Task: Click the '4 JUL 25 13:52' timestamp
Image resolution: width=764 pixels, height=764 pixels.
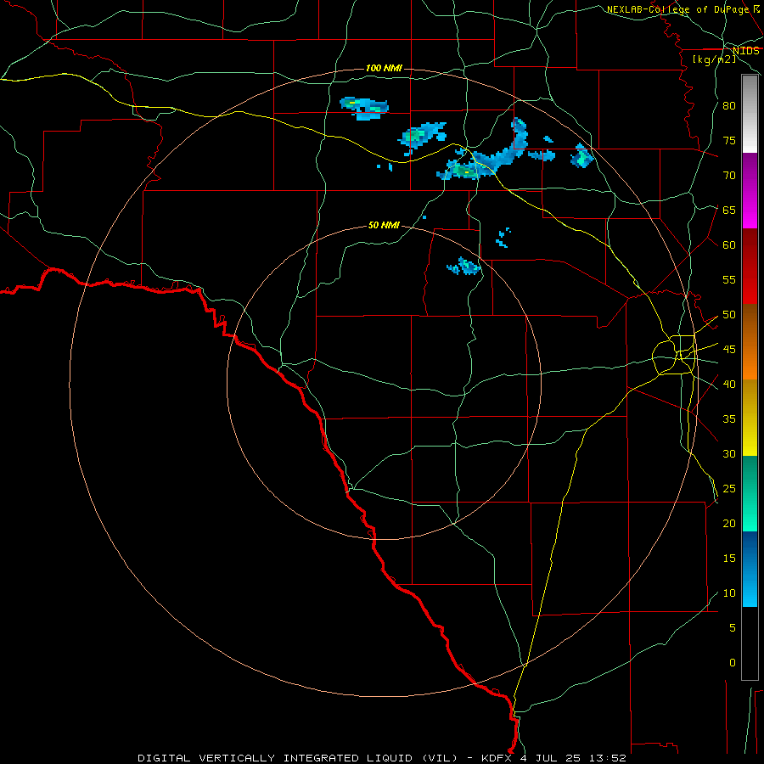Action: [x=574, y=758]
